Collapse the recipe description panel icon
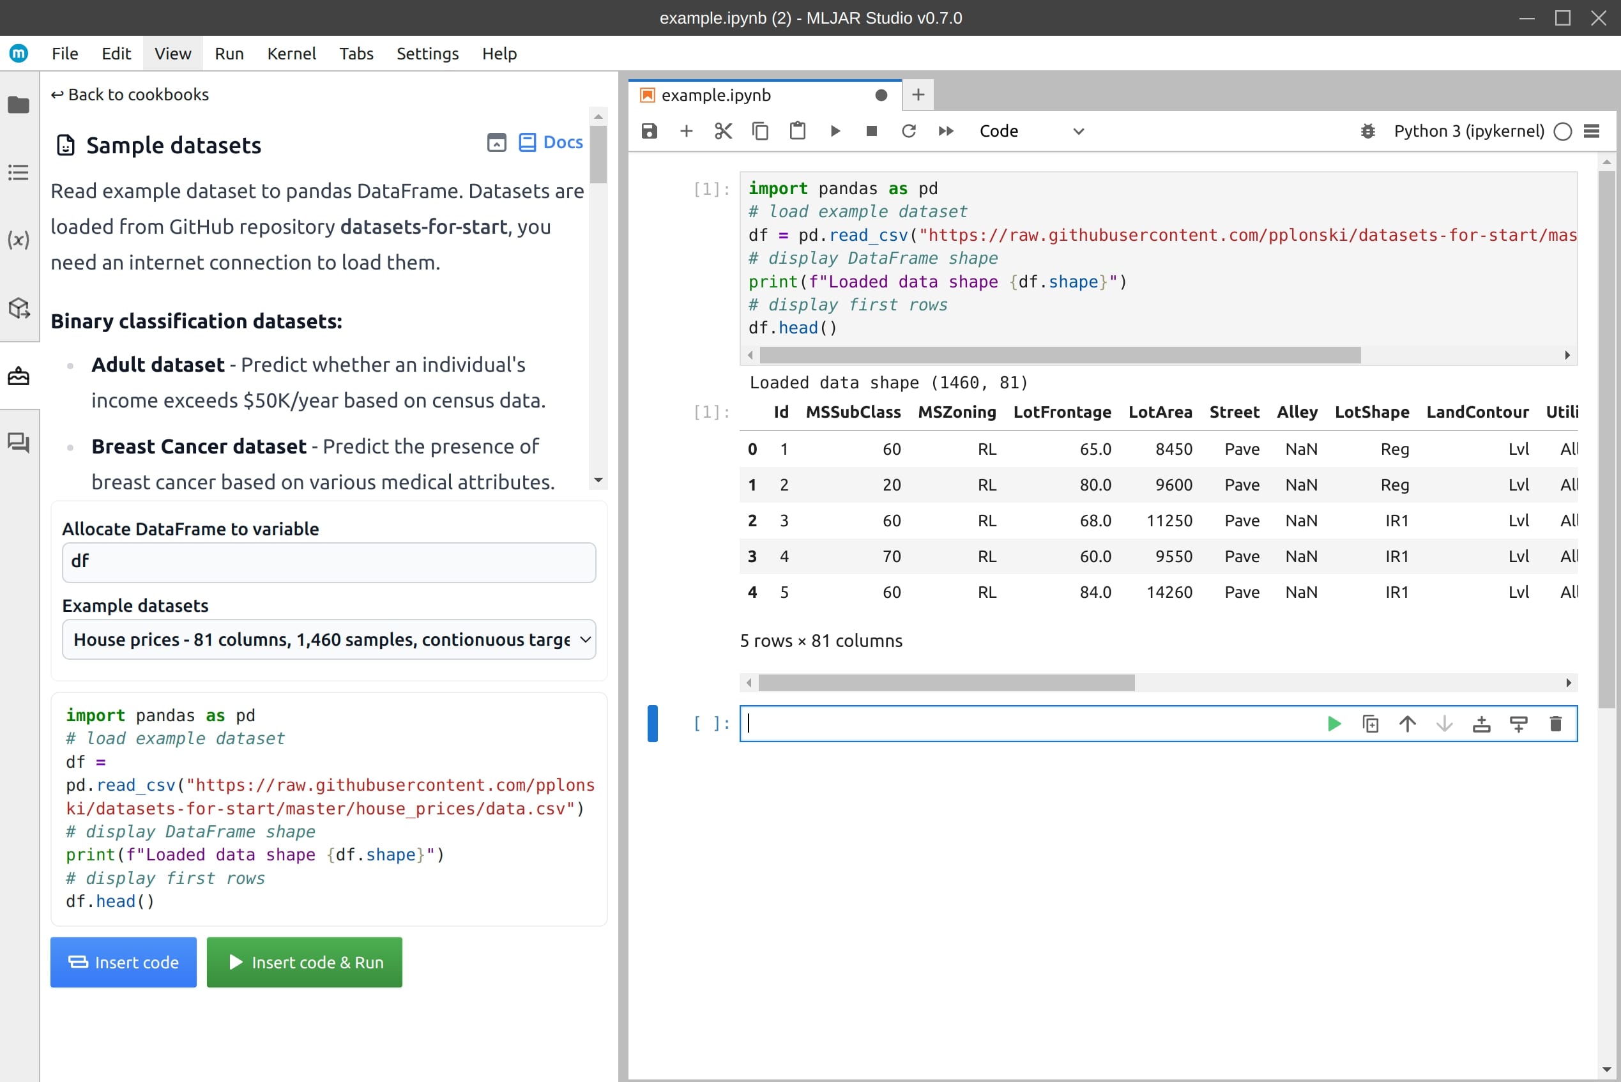 coord(497,142)
